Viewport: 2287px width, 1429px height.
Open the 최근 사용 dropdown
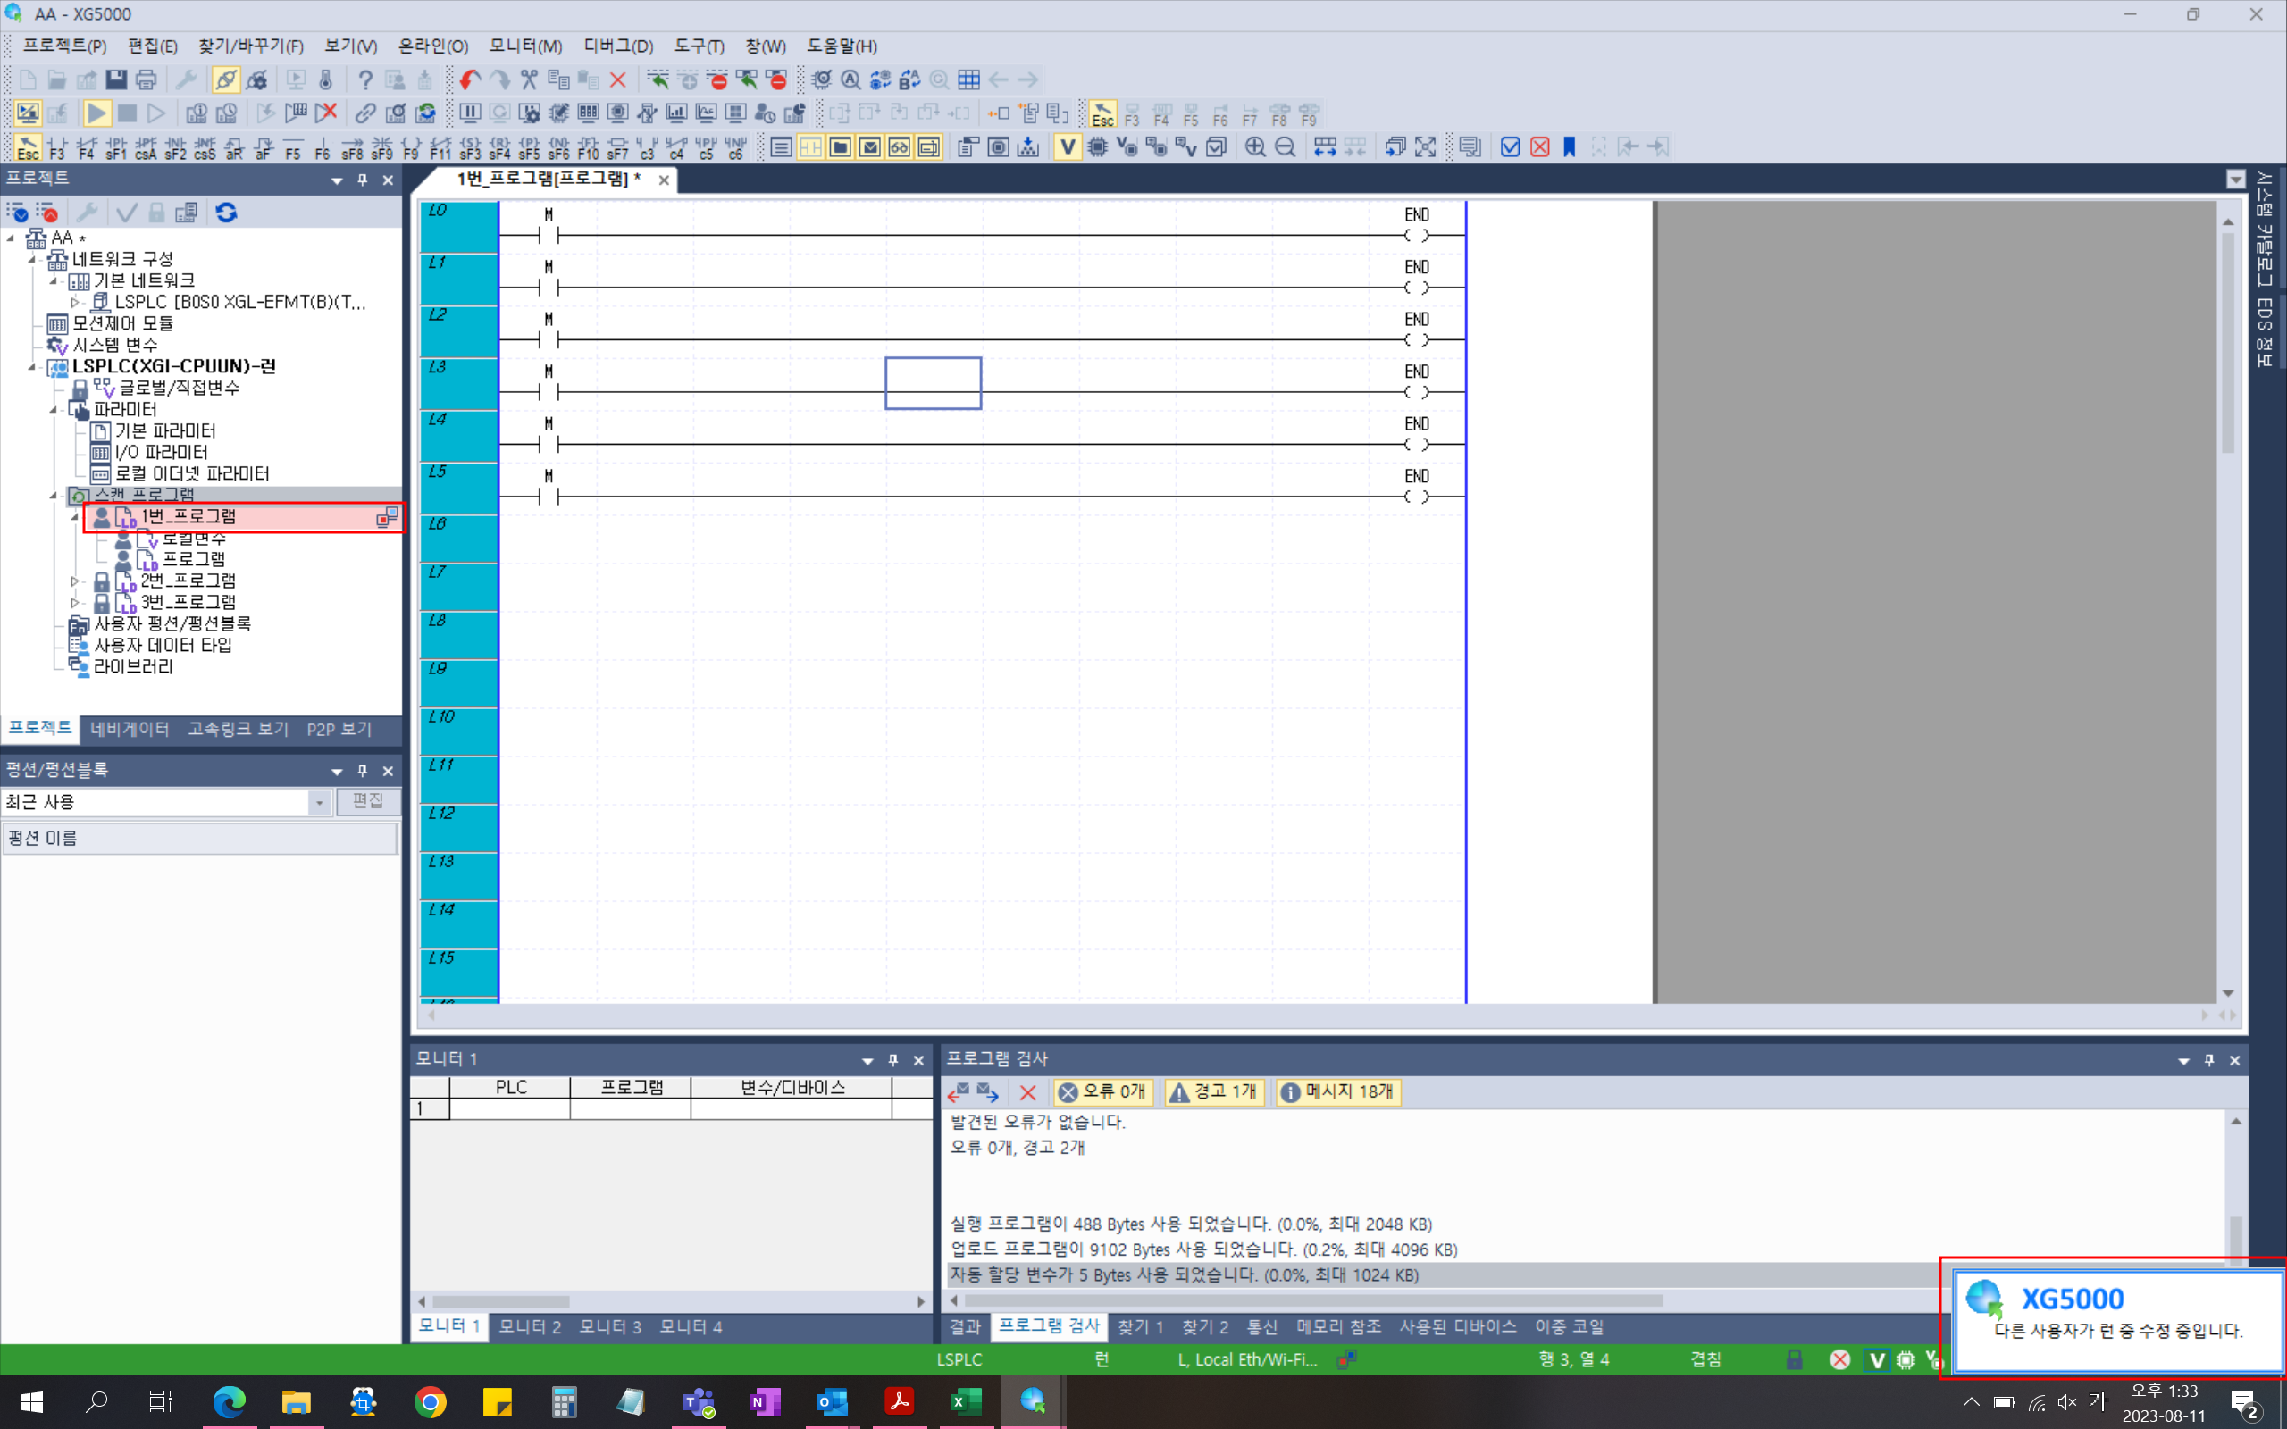pos(320,802)
